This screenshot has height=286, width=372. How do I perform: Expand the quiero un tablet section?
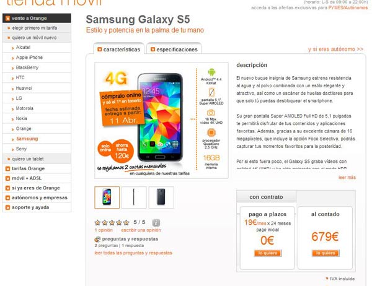click(x=37, y=158)
